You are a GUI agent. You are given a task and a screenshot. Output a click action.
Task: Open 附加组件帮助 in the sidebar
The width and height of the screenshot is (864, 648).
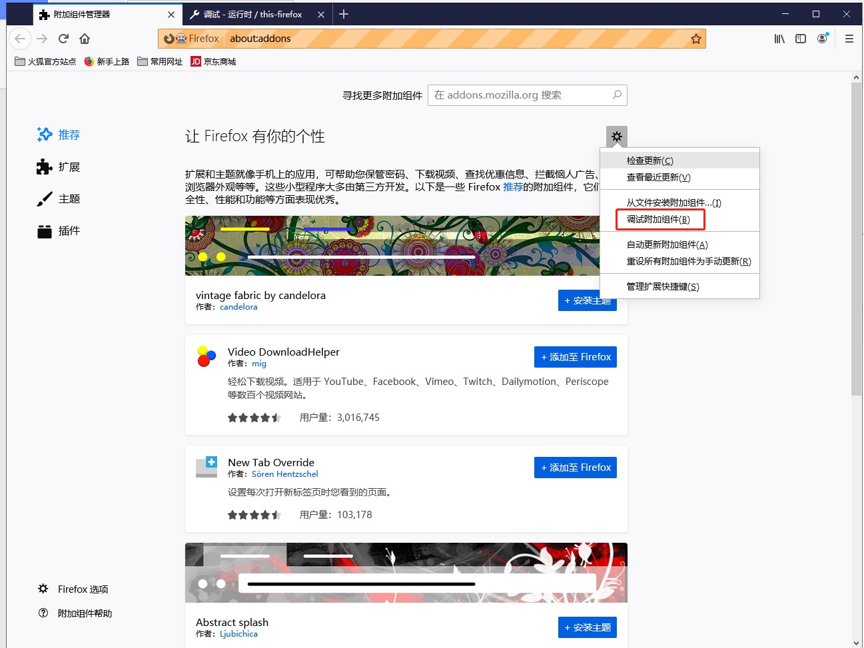[75, 613]
